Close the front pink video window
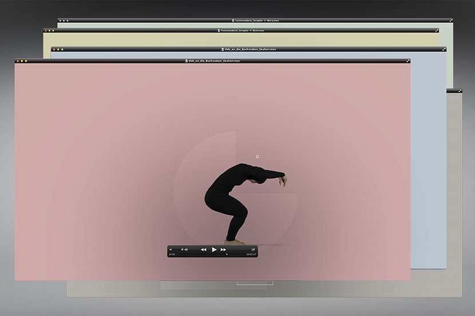The image size is (475, 316). (x=18, y=61)
